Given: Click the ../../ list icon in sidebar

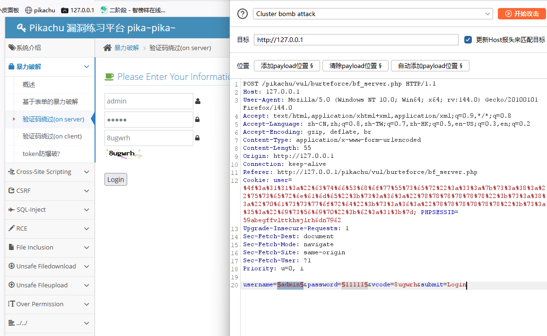Looking at the screenshot, I should [x=11, y=323].
